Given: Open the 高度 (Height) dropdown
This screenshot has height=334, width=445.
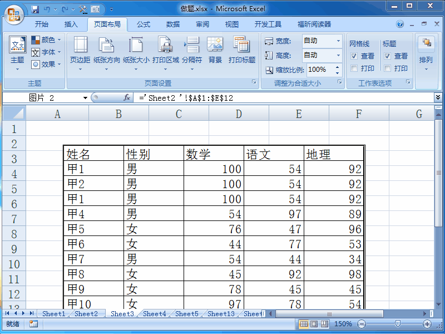Looking at the screenshot, I should tap(339, 55).
